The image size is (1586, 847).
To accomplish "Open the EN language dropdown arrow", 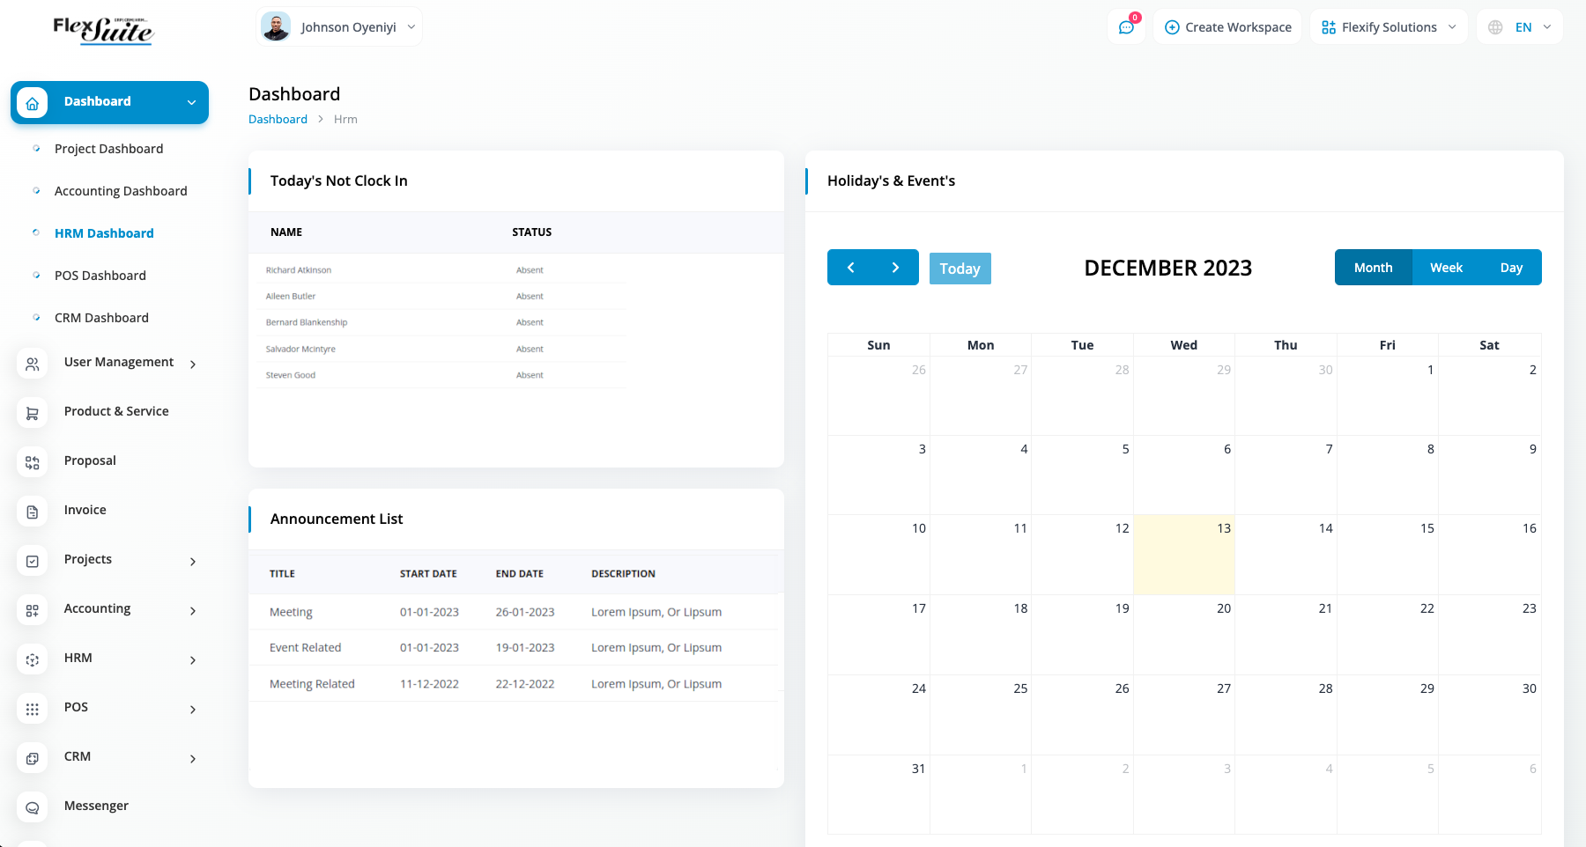I will 1547,27.
